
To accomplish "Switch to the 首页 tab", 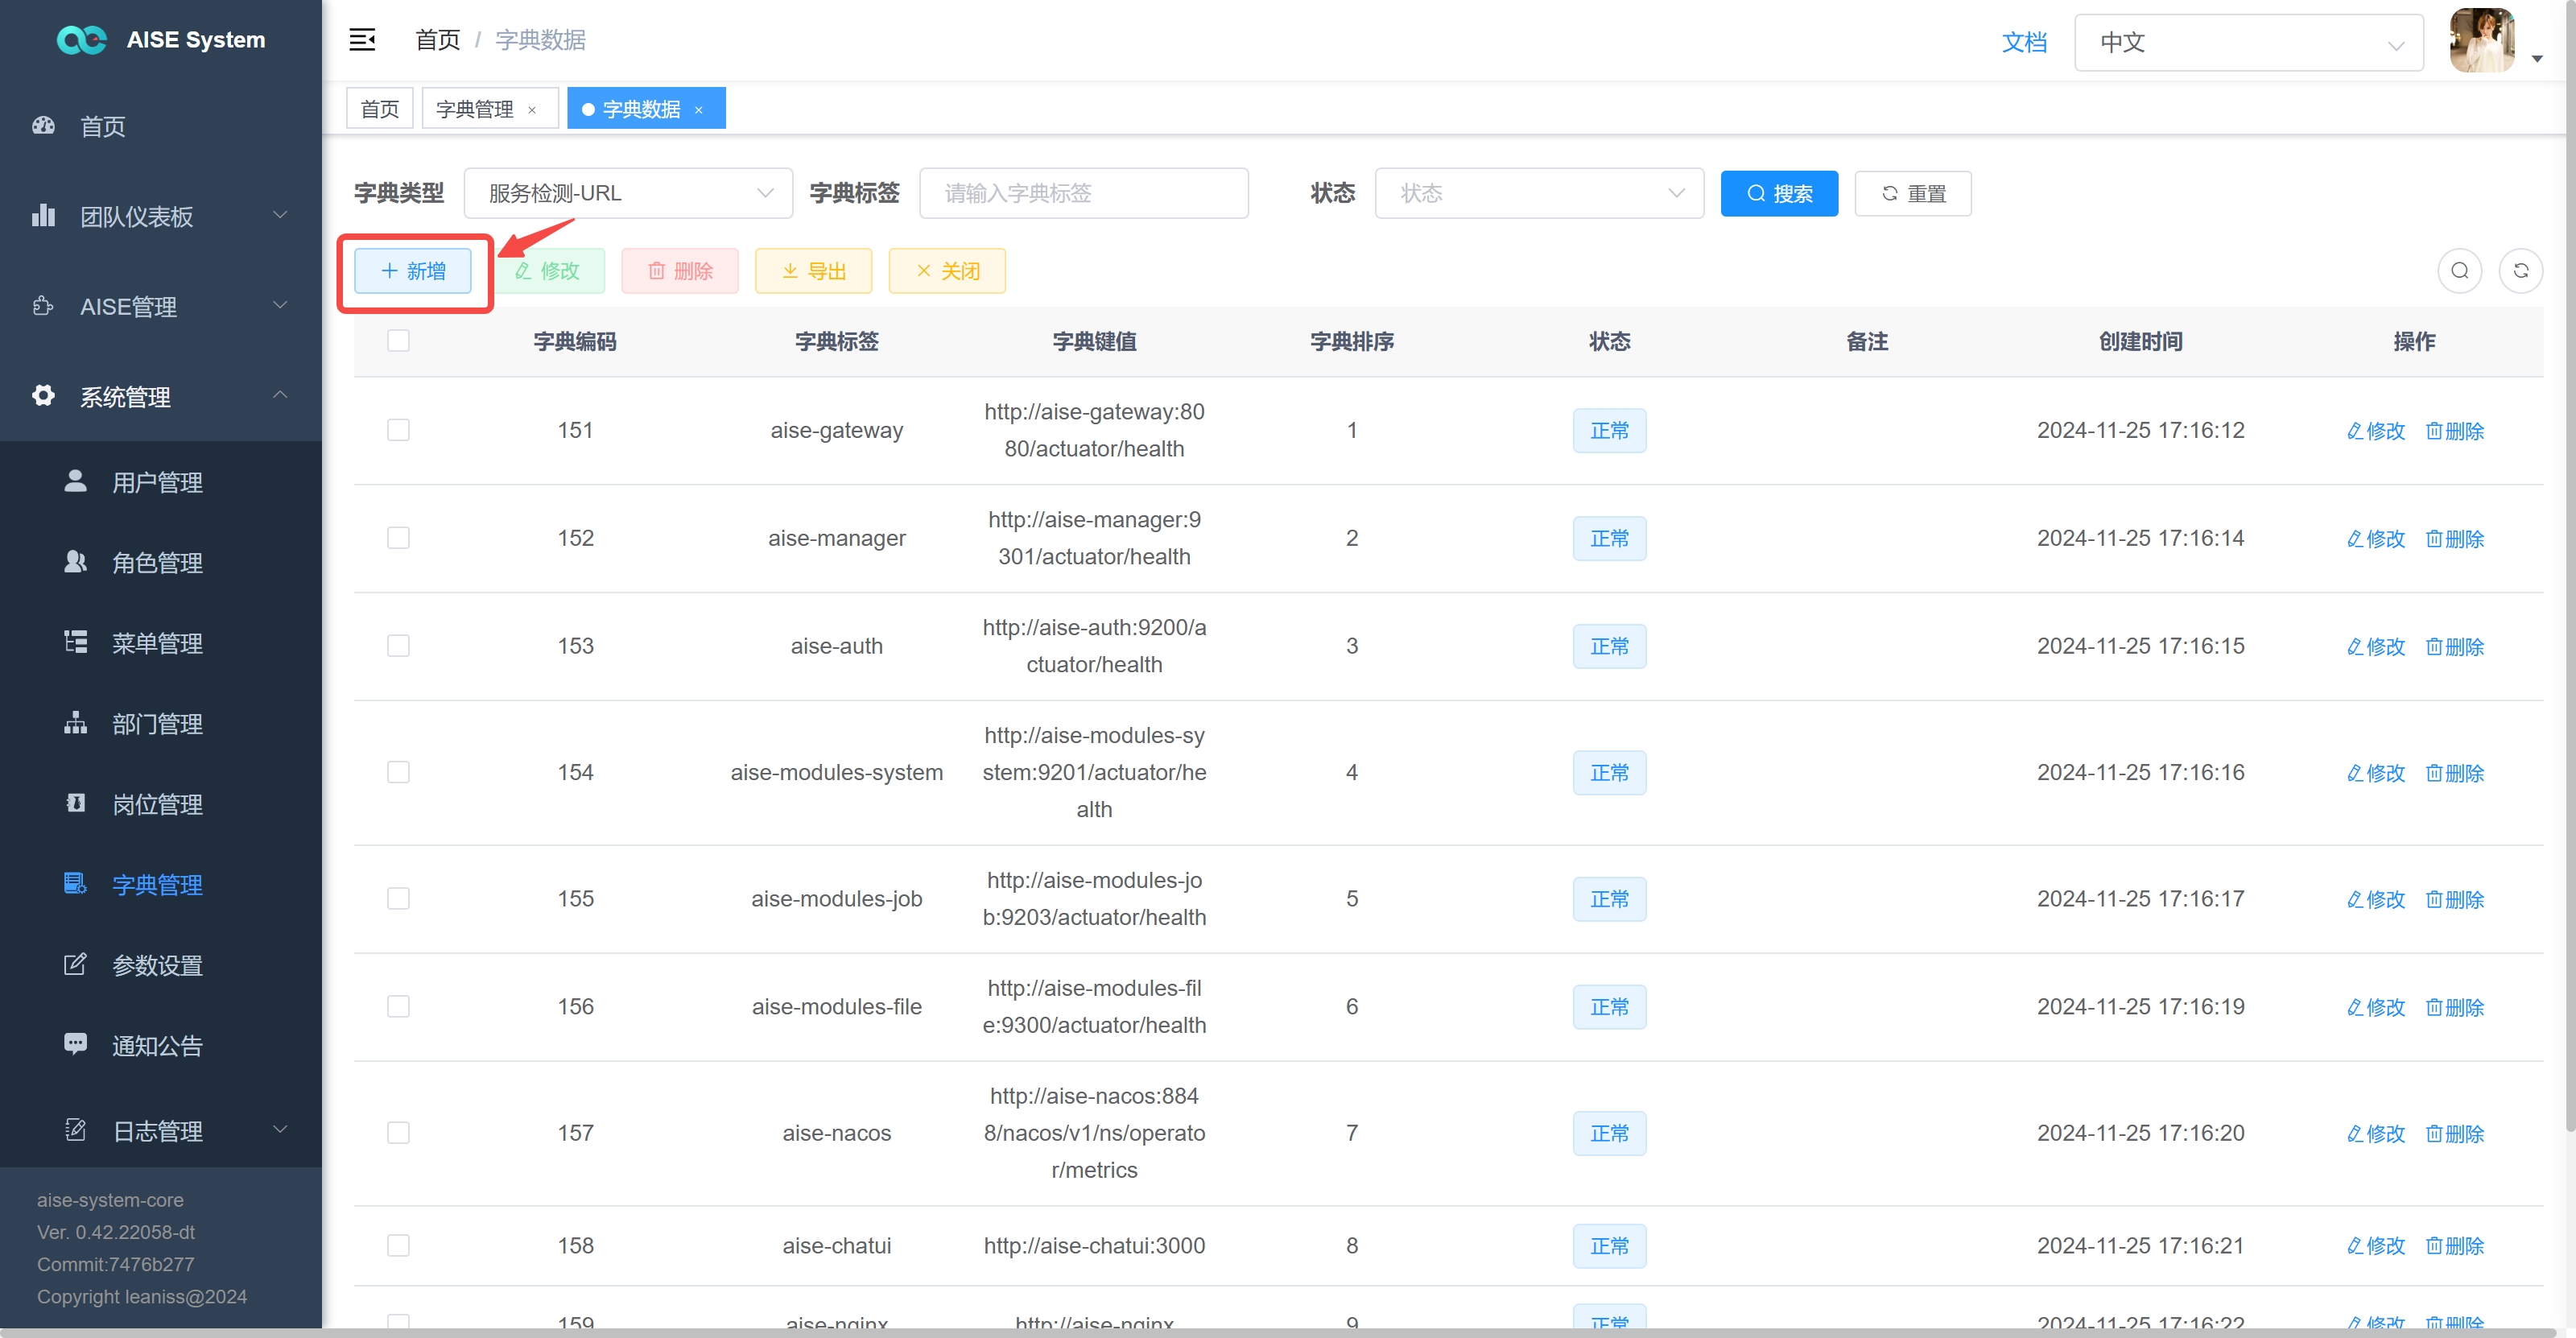I will tap(380, 108).
